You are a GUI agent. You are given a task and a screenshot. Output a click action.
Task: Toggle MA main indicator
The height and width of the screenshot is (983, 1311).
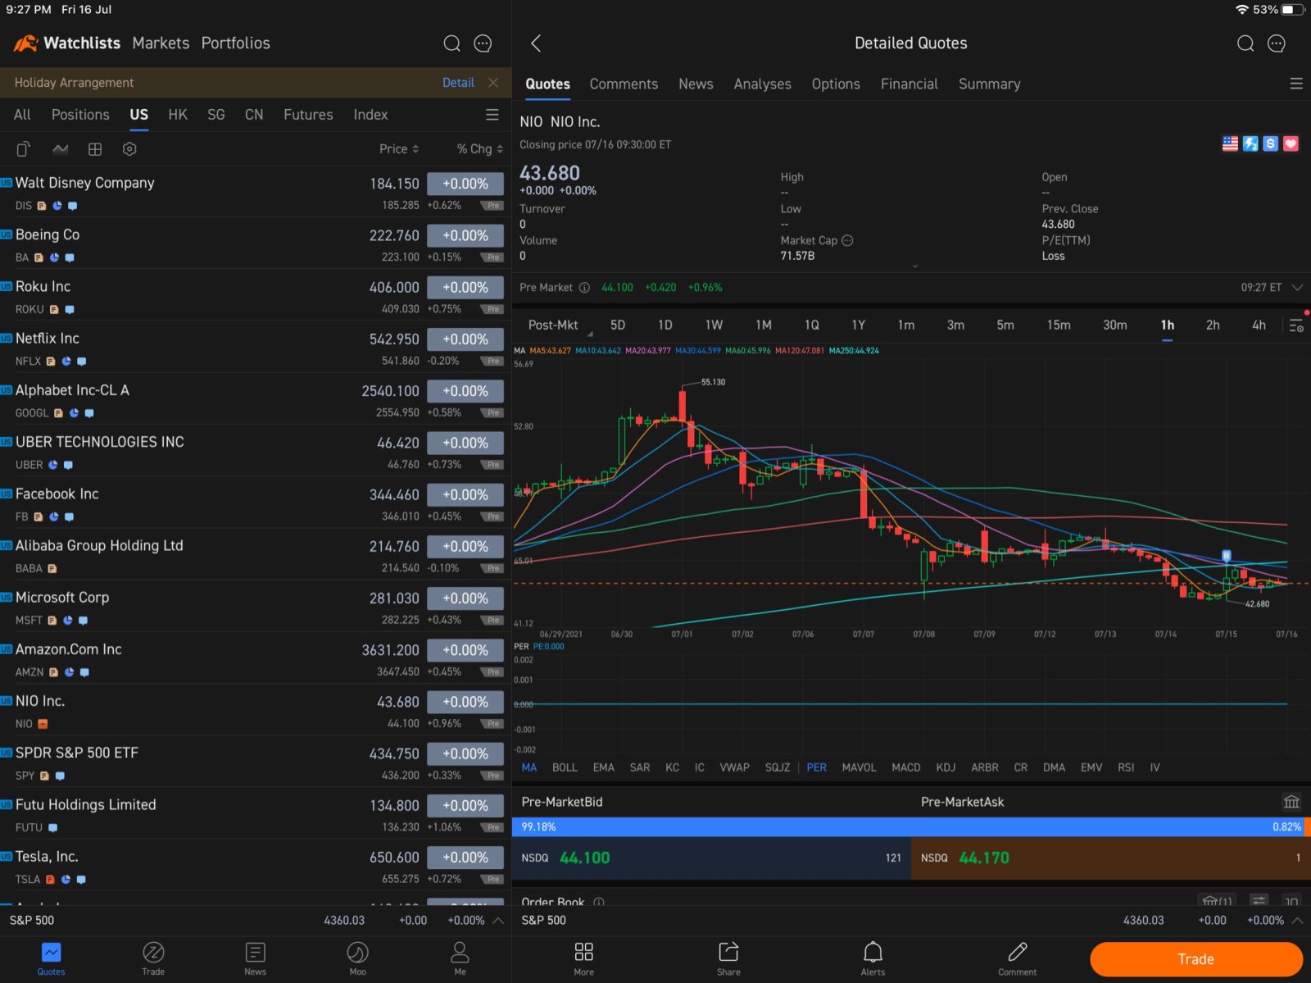pyautogui.click(x=529, y=767)
